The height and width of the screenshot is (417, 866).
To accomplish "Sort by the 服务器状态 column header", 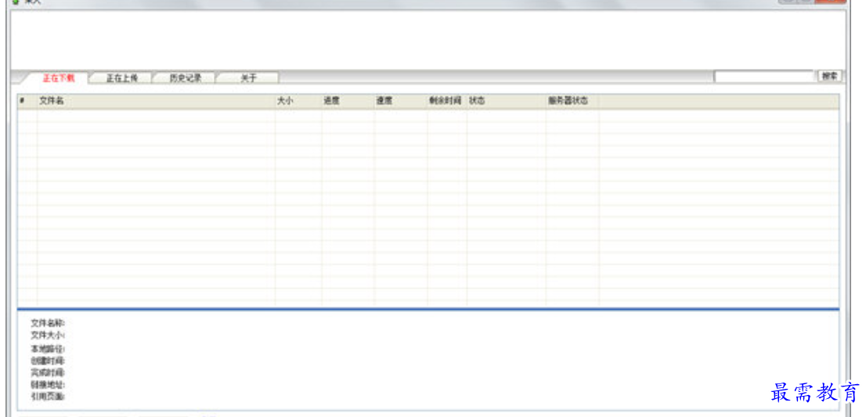I will (572, 102).
